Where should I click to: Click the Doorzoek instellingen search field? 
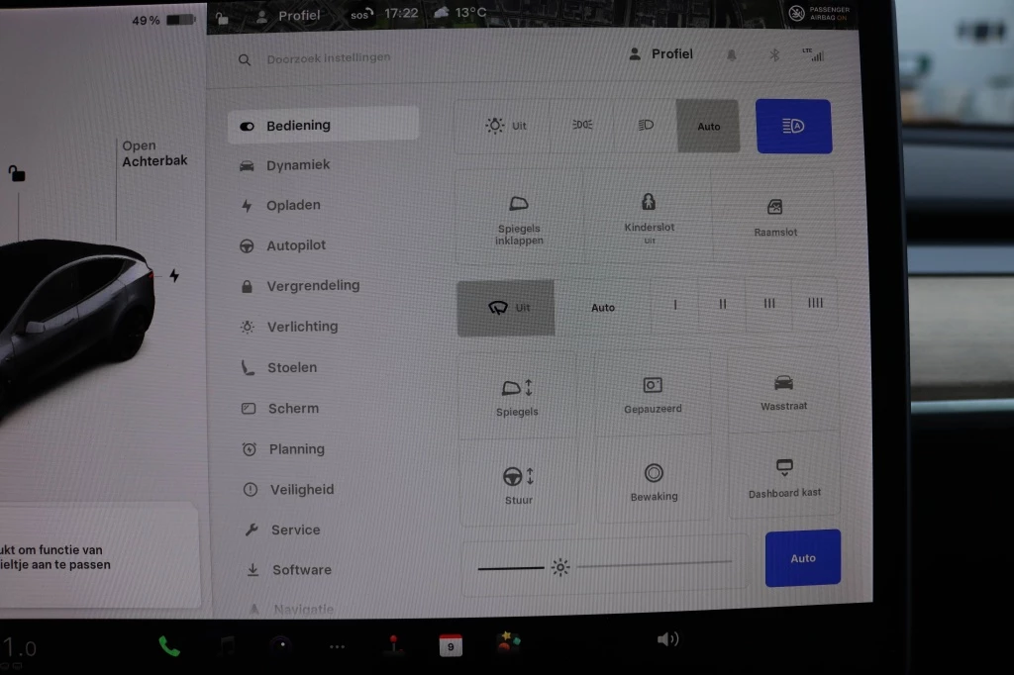[x=328, y=59]
